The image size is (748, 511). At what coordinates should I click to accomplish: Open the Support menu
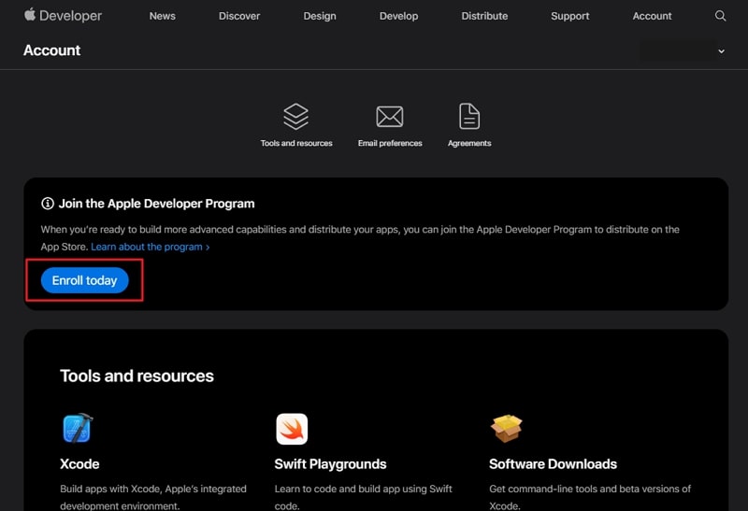click(570, 16)
